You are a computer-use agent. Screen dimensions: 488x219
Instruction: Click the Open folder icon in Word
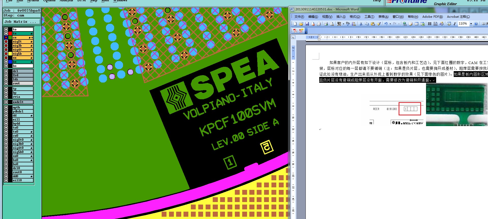[x=301, y=24]
